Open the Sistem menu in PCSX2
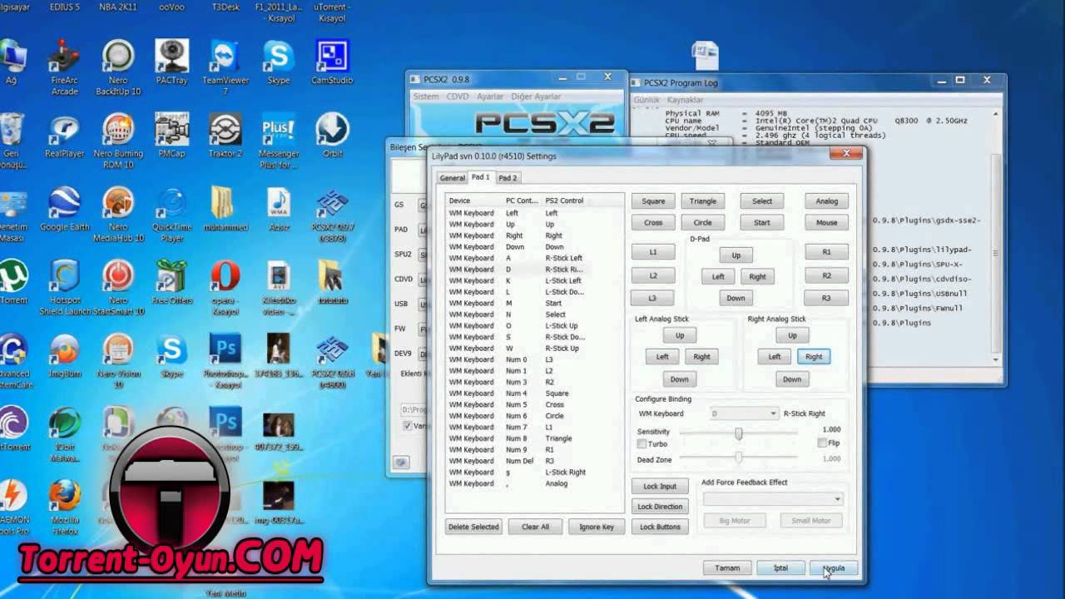 425,97
